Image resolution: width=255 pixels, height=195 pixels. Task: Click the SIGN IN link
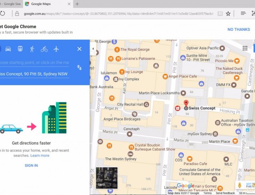point(31,166)
